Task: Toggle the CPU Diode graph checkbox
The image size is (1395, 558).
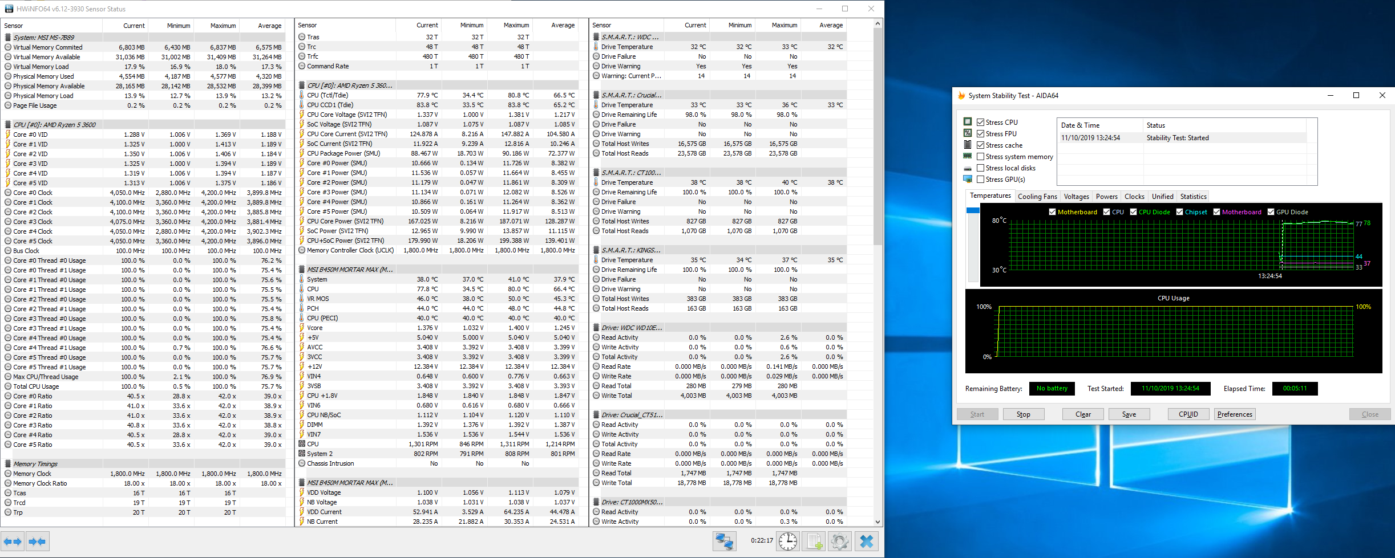Action: [1134, 212]
